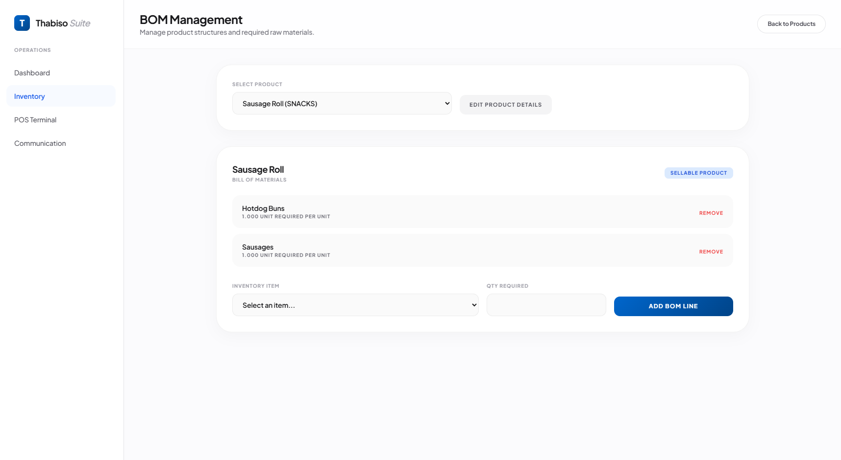
Task: Click the Sausage Roll heading
Action: [x=258, y=169]
